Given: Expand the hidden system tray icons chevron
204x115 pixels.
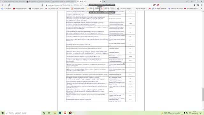Looking at the screenshot, I should [x=182, y=113].
